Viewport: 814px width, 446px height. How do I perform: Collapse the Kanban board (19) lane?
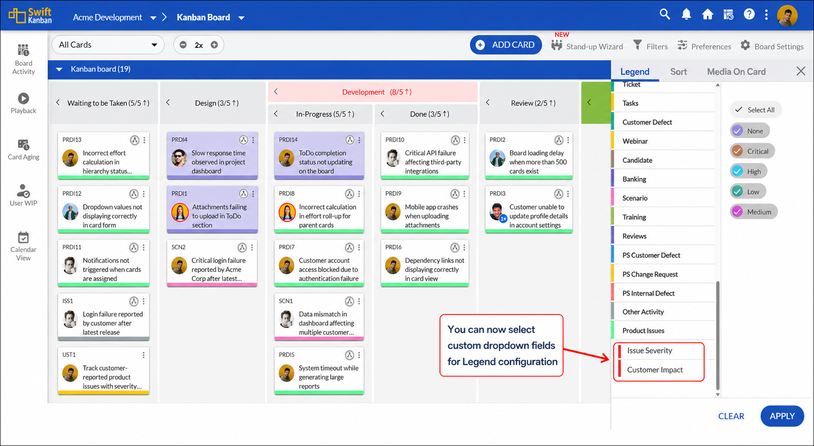click(59, 69)
